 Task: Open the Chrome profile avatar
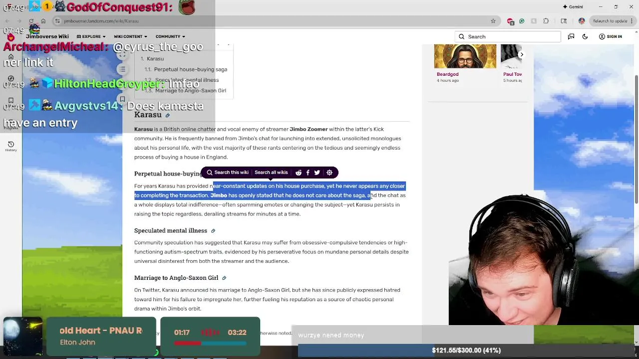pos(582,21)
